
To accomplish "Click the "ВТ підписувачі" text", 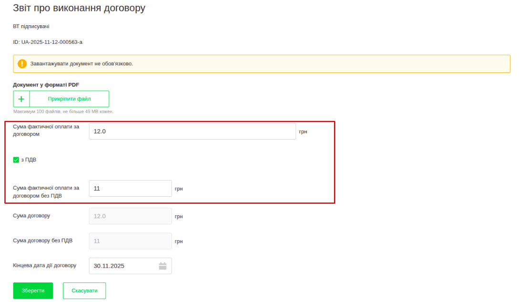I will pos(31,26).
